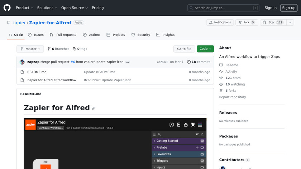This screenshot has width=301, height=169.
Task: Expand the Prefabs section
Action: click(179, 148)
